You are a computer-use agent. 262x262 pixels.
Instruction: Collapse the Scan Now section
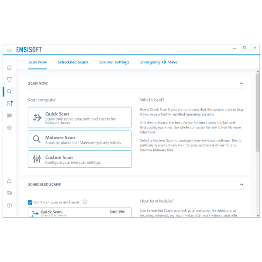point(241,83)
